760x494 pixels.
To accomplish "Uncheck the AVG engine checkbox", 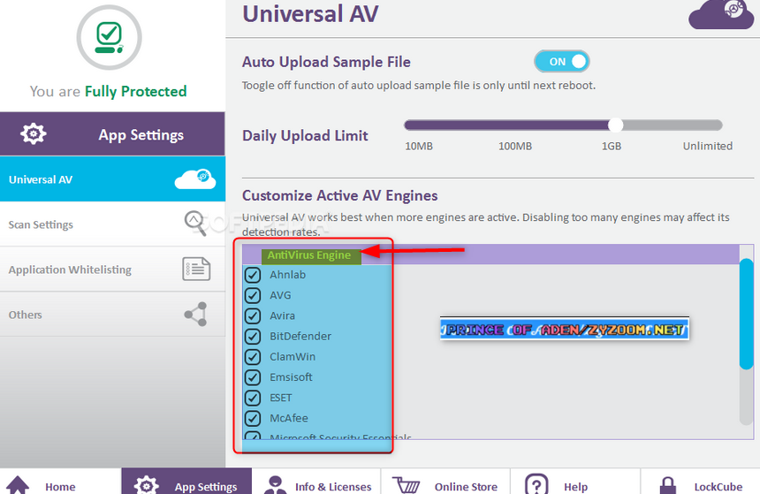I will tap(253, 295).
